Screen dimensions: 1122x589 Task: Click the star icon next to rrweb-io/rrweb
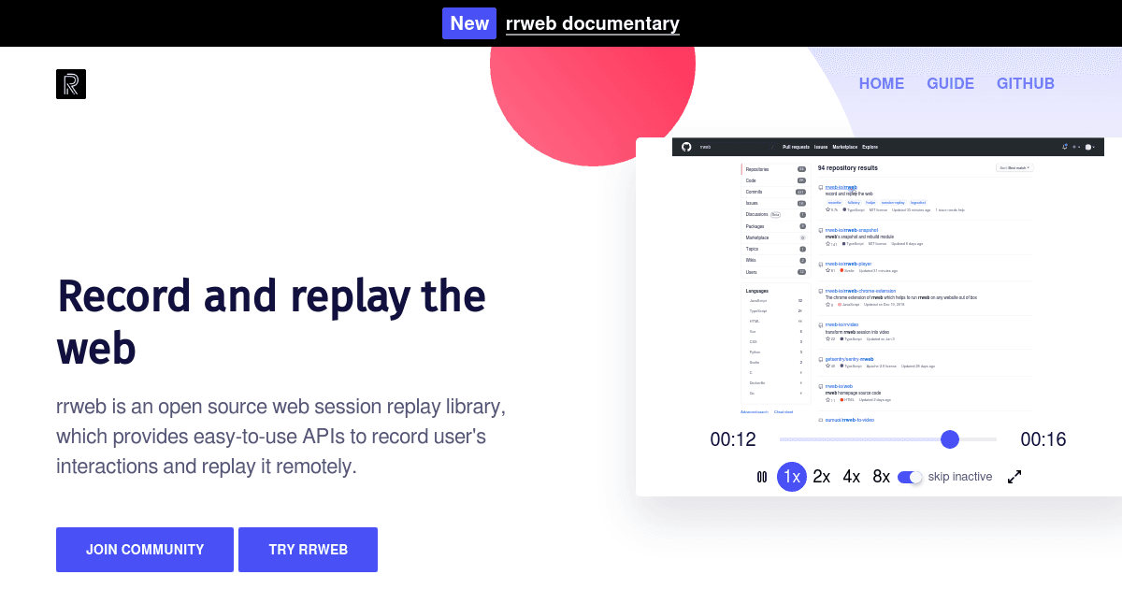coord(828,209)
